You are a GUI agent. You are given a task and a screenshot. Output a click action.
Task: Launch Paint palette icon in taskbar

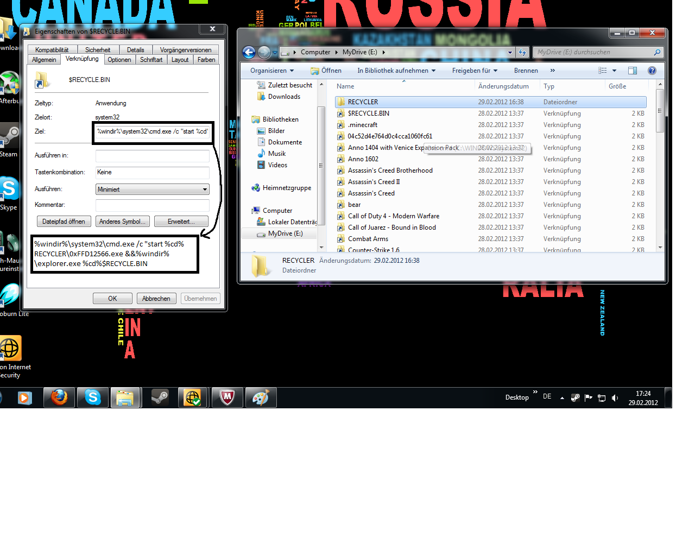tap(261, 397)
